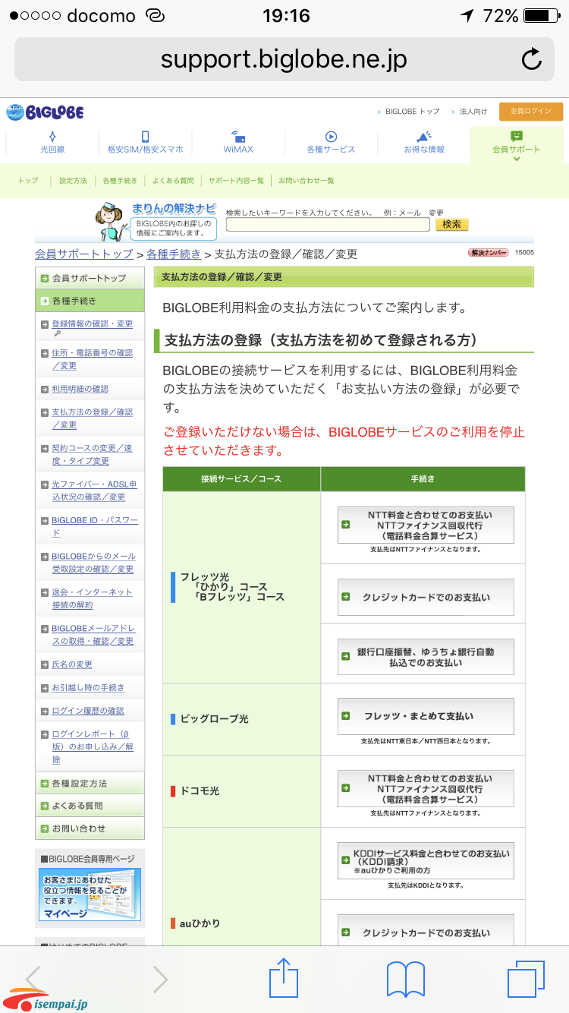
Task: Open Safari bookmarks icon
Action: point(405,980)
